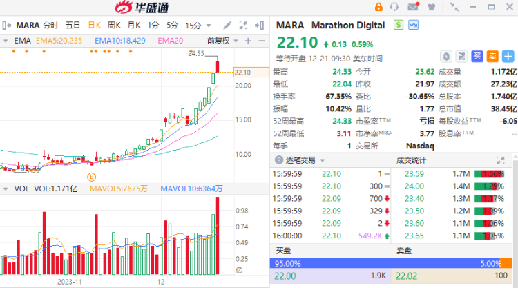This screenshot has width=518, height=288.
Task: Click the EMA10:18.429 label
Action: click(120, 41)
